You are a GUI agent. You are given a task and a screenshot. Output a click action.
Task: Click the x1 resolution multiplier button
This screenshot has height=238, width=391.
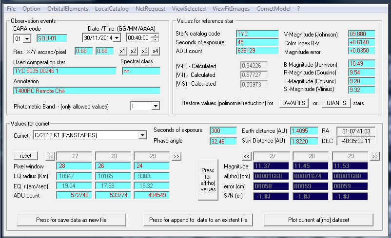(x=122, y=51)
